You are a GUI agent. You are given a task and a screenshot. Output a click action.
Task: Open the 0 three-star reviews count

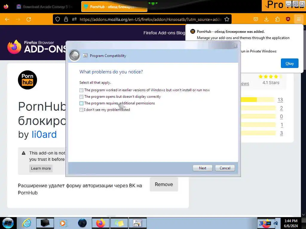coord(281,117)
